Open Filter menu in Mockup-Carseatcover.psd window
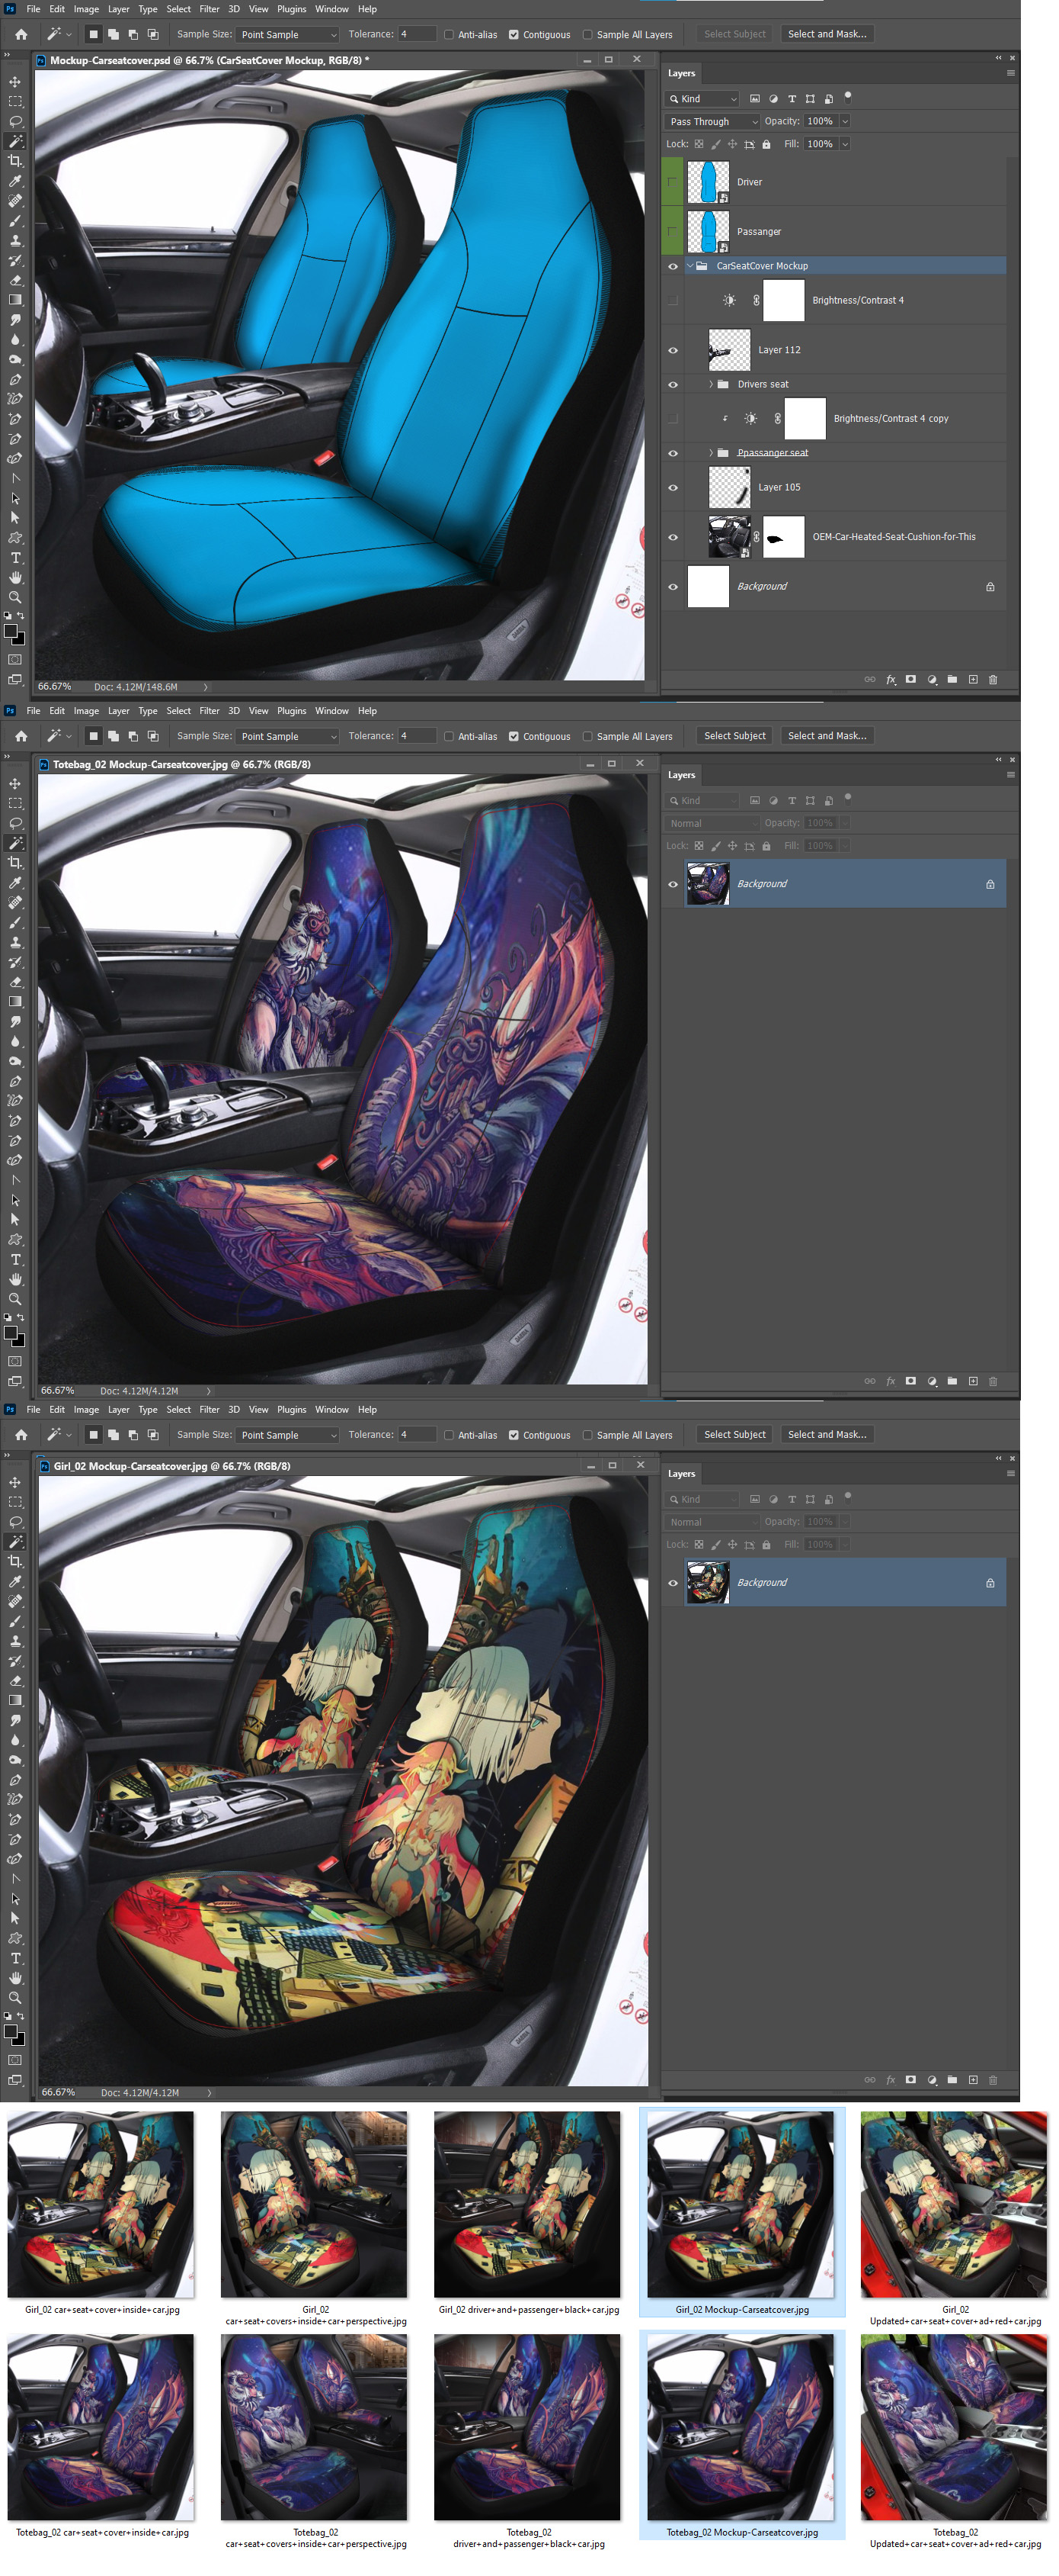Image resolution: width=1059 pixels, height=2576 pixels. coord(209,9)
